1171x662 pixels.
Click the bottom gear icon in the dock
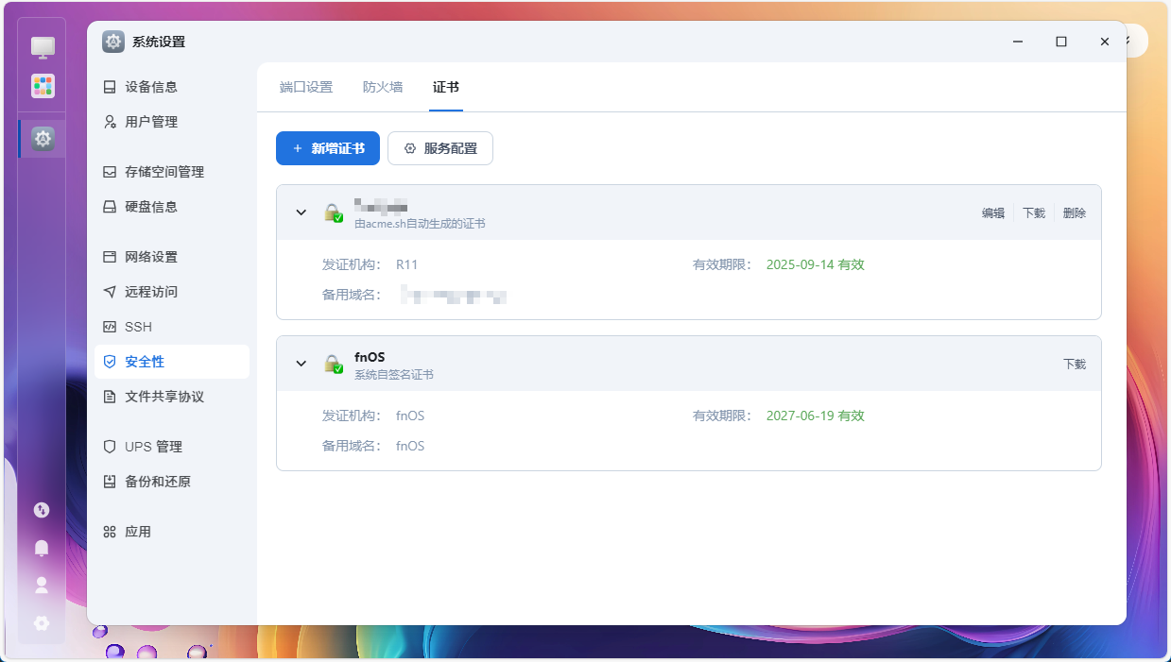42,623
